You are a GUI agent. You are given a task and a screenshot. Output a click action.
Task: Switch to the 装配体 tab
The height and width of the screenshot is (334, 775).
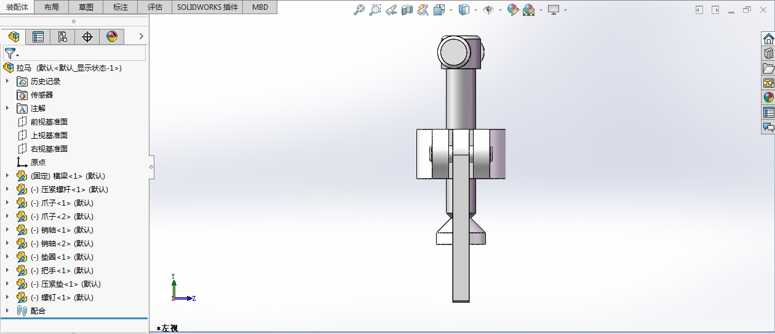(x=17, y=7)
